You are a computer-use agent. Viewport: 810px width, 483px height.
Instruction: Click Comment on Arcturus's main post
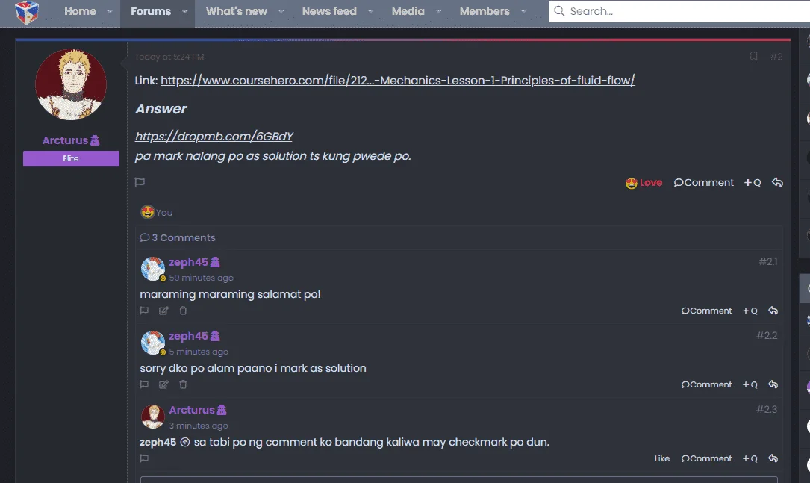point(703,182)
